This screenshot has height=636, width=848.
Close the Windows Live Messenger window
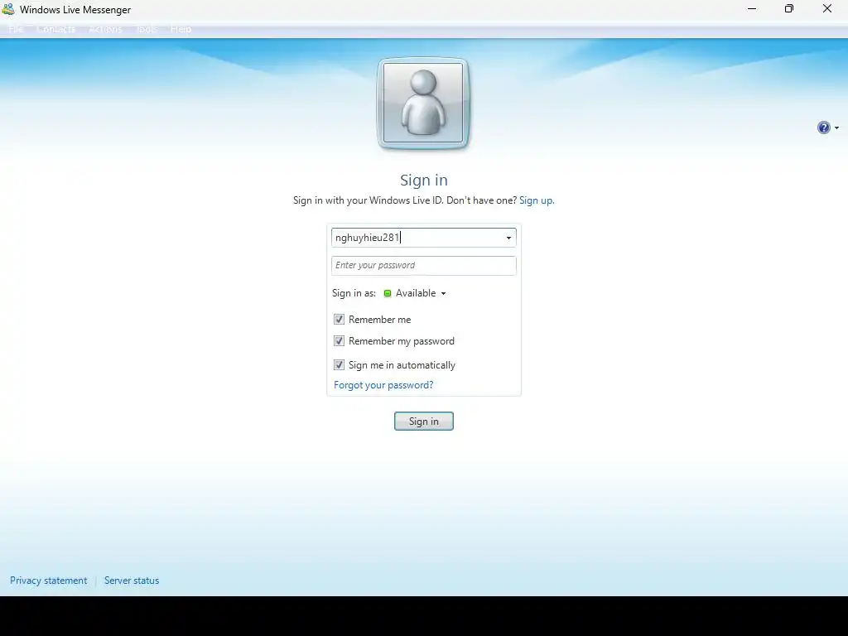tap(827, 8)
